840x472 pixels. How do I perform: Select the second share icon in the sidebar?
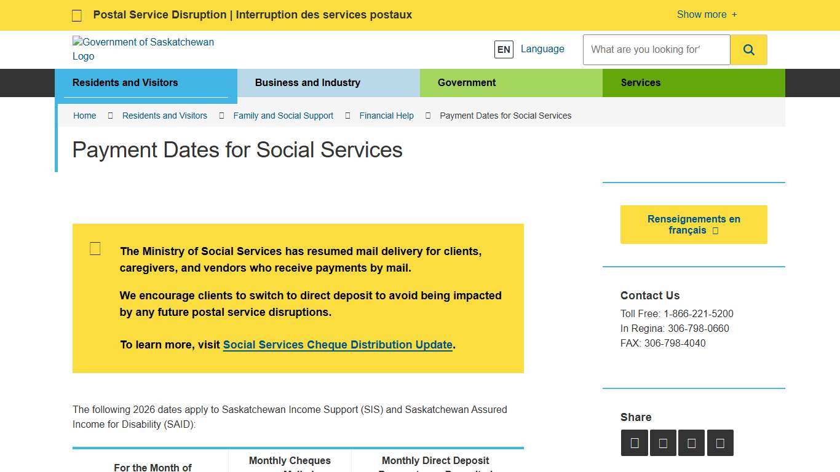[663, 442]
